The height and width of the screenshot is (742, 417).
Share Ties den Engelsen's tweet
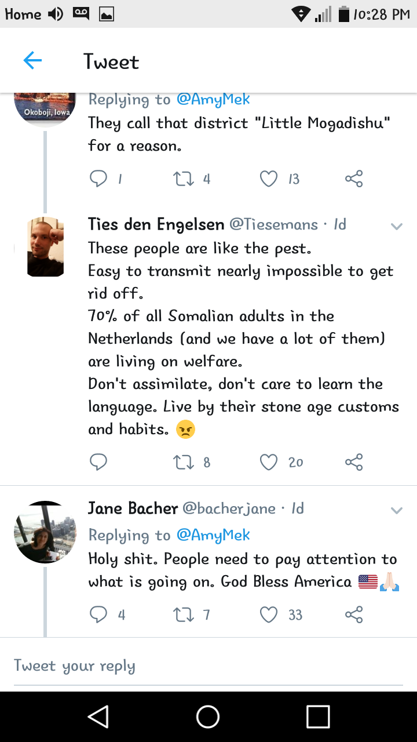(354, 462)
